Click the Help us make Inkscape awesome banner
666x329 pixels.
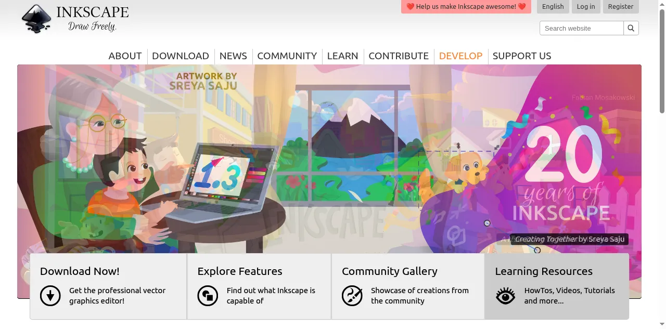click(466, 7)
